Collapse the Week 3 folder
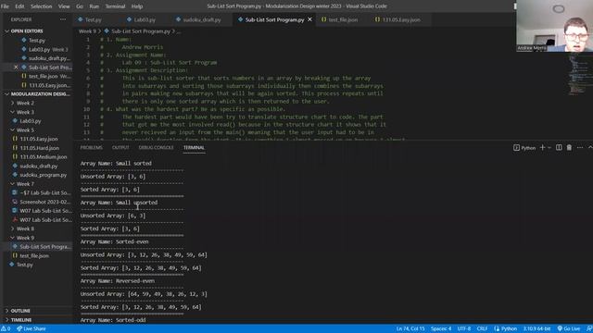Screen dimensions: 593x333 (25, 112)
